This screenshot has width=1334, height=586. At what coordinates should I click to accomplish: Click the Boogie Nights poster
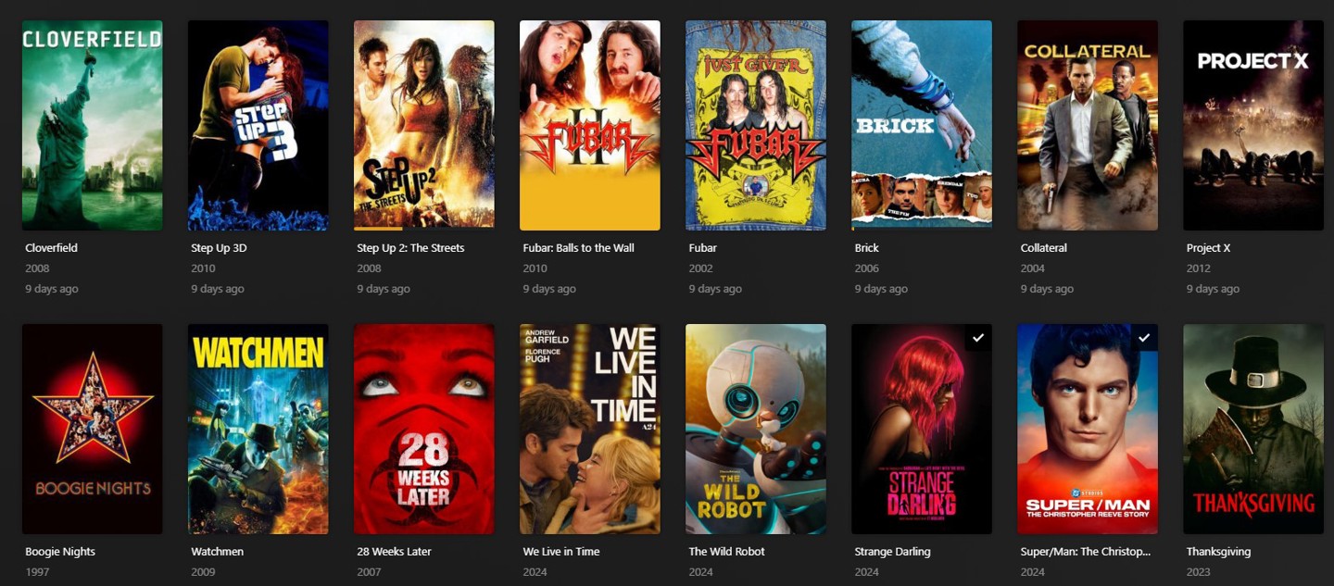click(93, 429)
